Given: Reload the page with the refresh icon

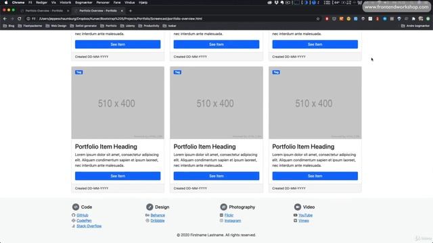Looking at the screenshot, I should (x=20, y=19).
